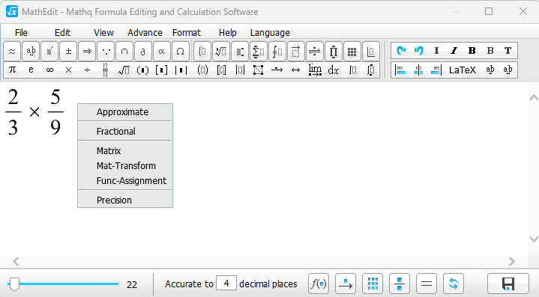Open the plus-minus operators palette
The width and height of the screenshot is (539, 297).
tap(68, 52)
